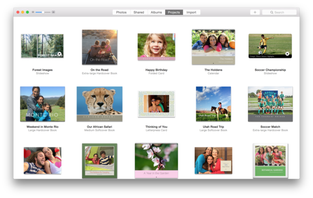The height and width of the screenshot is (198, 313).
Task: Open the three women card thumbnail
Action: click(213, 160)
